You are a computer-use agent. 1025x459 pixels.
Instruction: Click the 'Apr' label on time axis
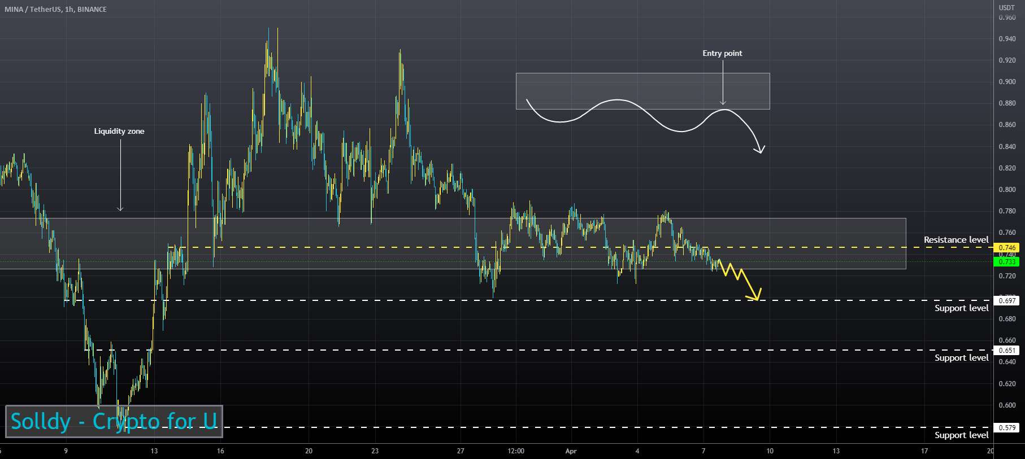(571, 451)
